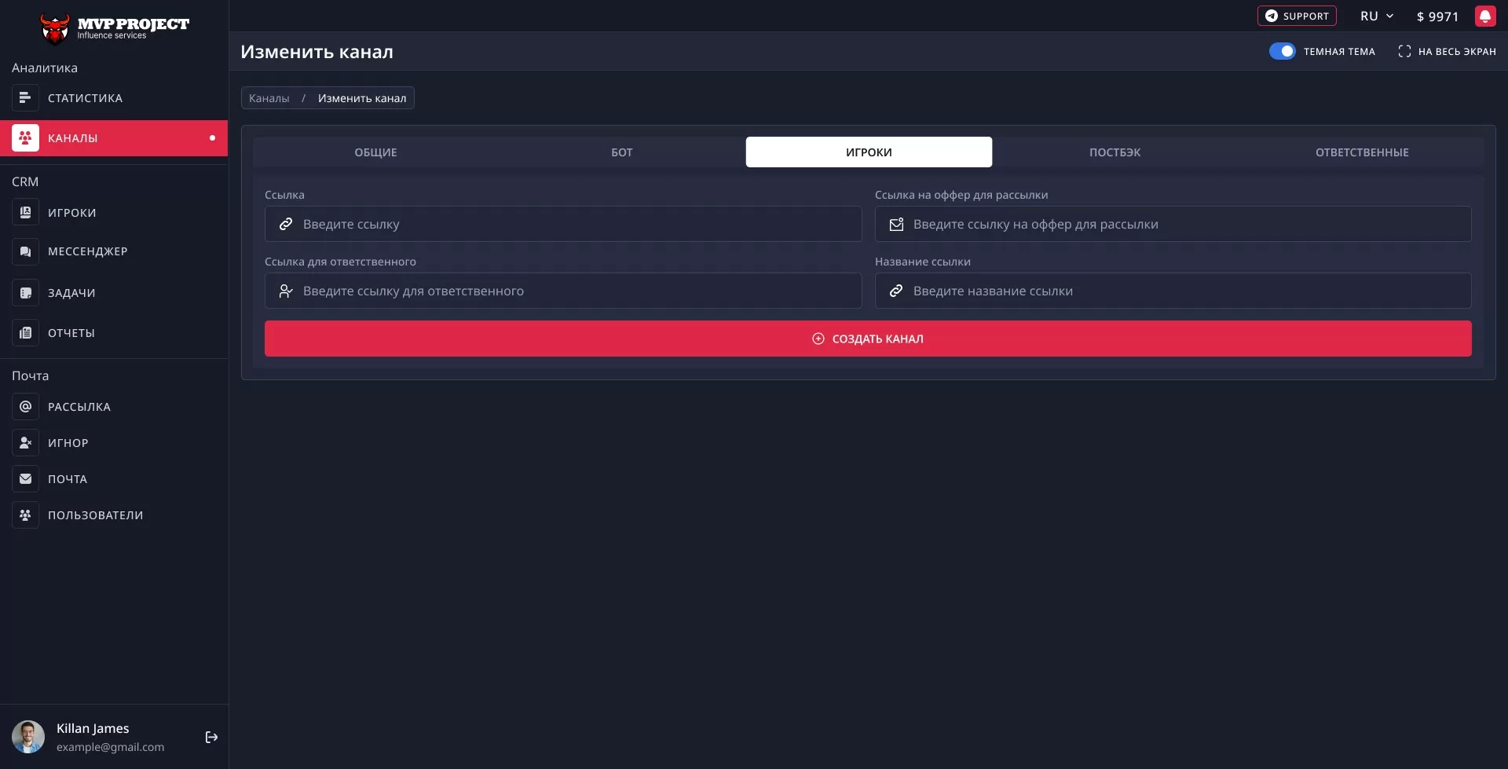Click the Support button
The width and height of the screenshot is (1508, 769).
coord(1297,16)
